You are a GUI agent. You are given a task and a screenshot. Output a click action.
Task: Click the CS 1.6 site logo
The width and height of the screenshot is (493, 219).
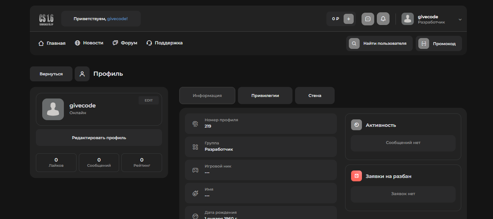coord(46,19)
